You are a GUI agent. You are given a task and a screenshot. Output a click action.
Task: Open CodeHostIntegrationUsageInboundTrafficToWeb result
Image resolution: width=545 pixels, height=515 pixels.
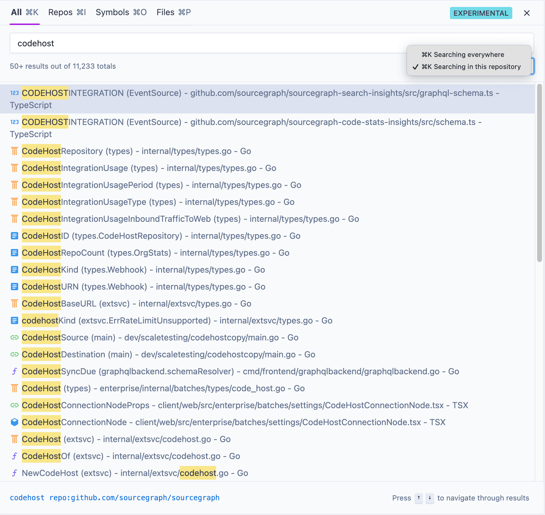click(267, 219)
